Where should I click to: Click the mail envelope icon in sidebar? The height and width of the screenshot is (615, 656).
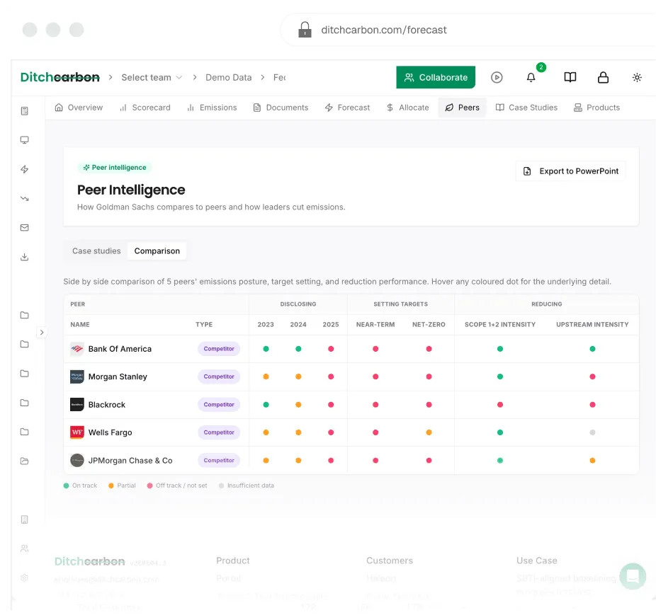[x=25, y=227]
